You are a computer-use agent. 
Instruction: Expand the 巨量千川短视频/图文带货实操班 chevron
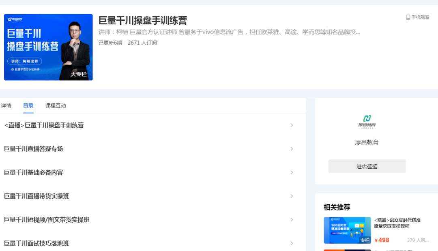point(292,220)
